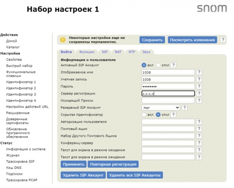
Task: Click help icon beside Пароль field
Action: pyautogui.click(x=199, y=86)
